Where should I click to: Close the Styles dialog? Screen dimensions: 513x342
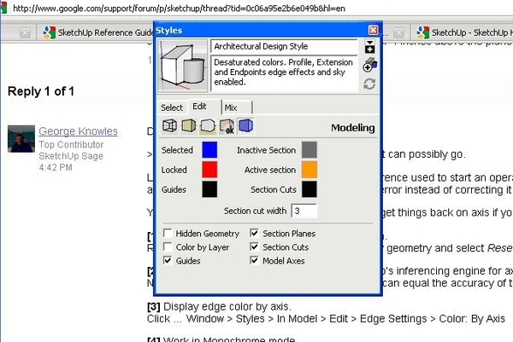(x=373, y=30)
